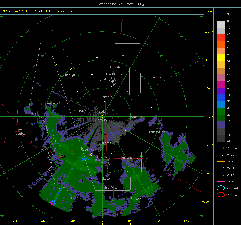Viewport: 241px width, 225px height.
Task: Select the light gray 70-80 dBZ swatch
Action: point(221,24)
